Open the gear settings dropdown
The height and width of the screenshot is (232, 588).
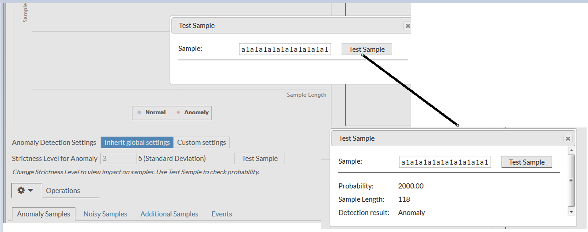[x=26, y=190]
